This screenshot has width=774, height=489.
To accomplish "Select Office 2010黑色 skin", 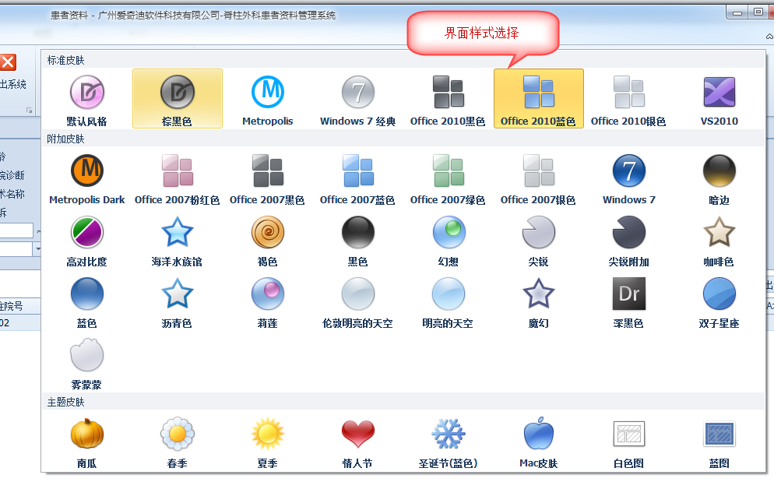I will [x=449, y=99].
